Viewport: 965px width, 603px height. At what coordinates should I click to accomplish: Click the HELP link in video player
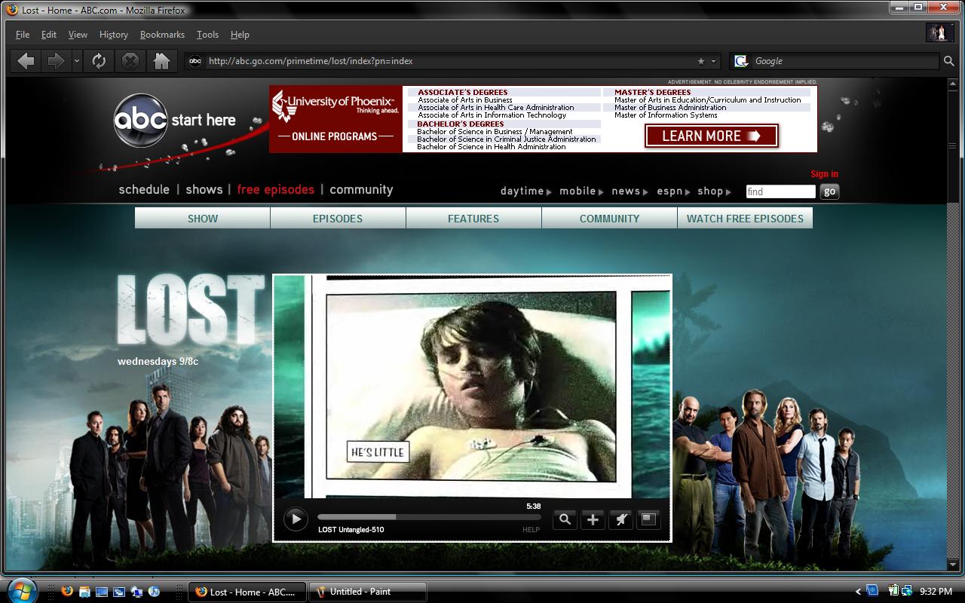[532, 530]
